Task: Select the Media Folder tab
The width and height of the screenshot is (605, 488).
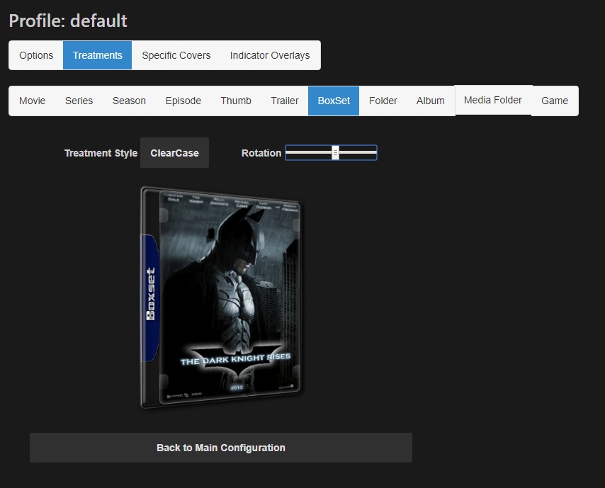Action: [493, 100]
